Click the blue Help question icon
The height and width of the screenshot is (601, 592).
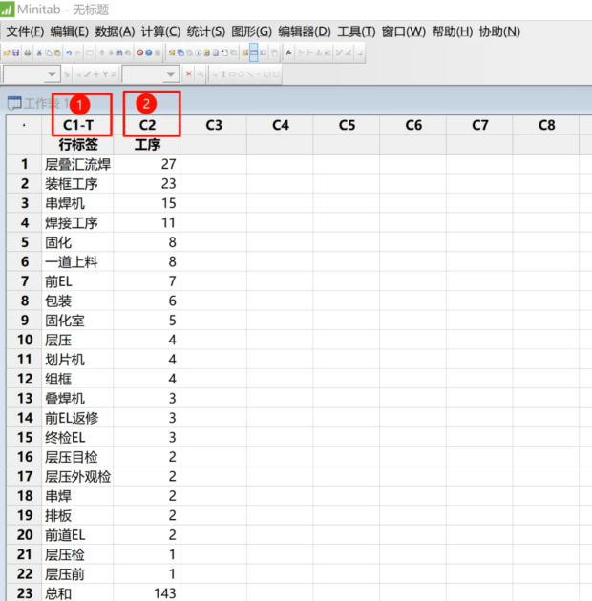149,52
